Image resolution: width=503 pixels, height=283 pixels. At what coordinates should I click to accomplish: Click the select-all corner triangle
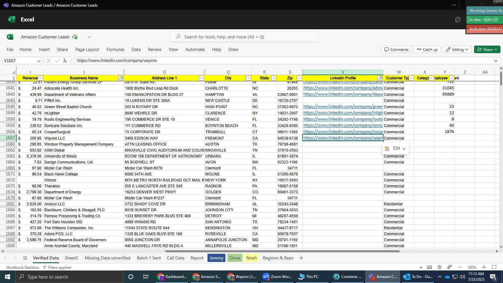click(14, 72)
